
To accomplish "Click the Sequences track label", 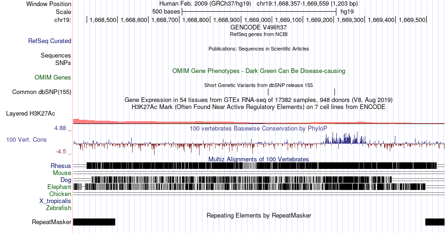I will [x=56, y=55].
